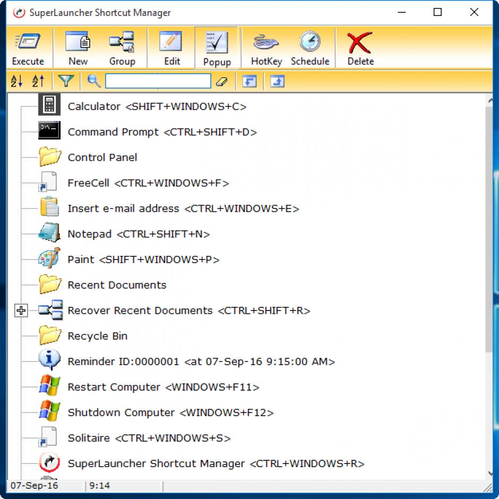Click the Recent Documents folder icon
This screenshot has height=499, width=499.
point(50,284)
